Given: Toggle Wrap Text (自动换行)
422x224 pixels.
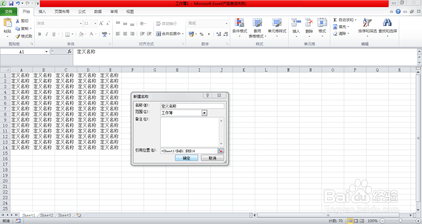Looking at the screenshot, I should click(166, 23).
